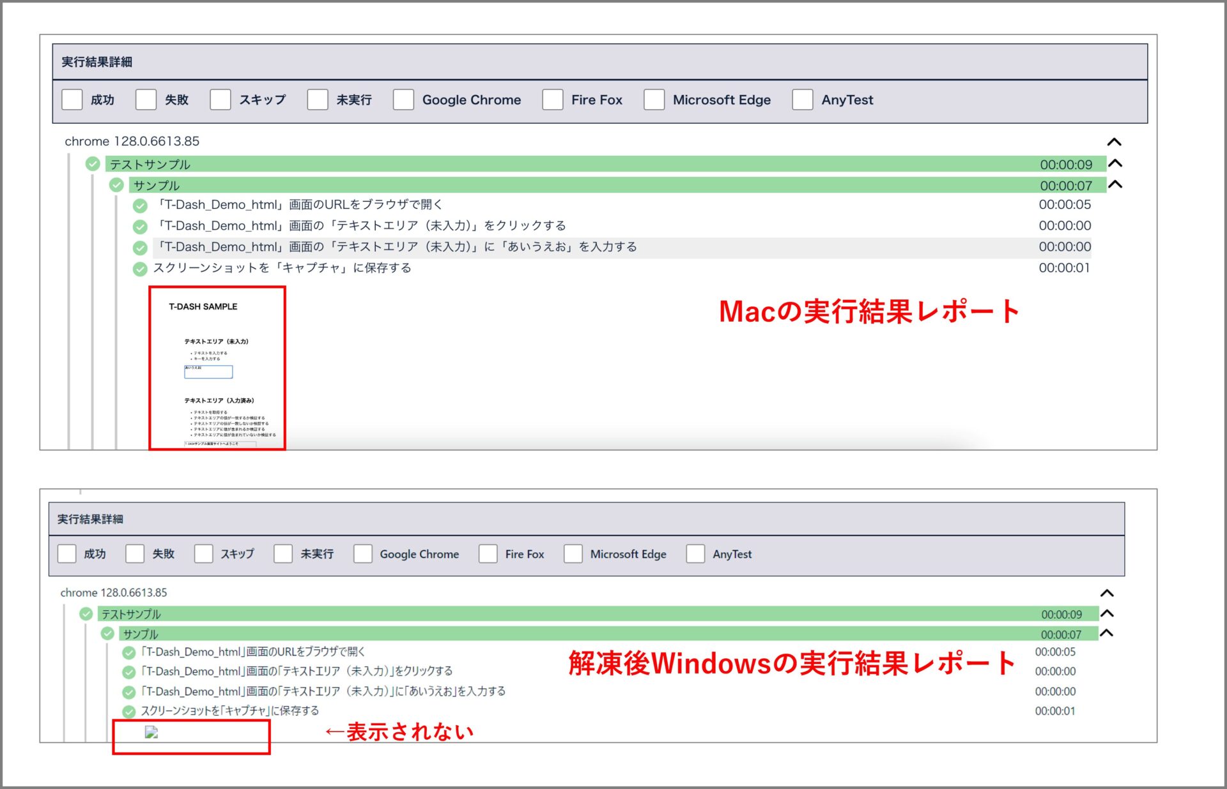Select the スクリーンショット step row in the Windows report
Image resolution: width=1227 pixels, height=789 pixels.
pos(230,711)
